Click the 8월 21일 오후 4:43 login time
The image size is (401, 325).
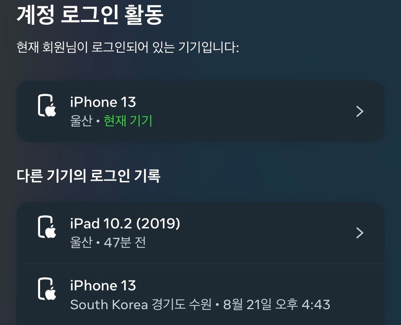(x=277, y=304)
